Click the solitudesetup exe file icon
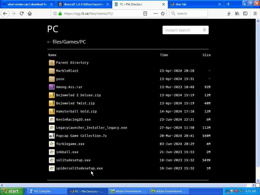The height and width of the screenshot is (195, 260). pos(52,160)
